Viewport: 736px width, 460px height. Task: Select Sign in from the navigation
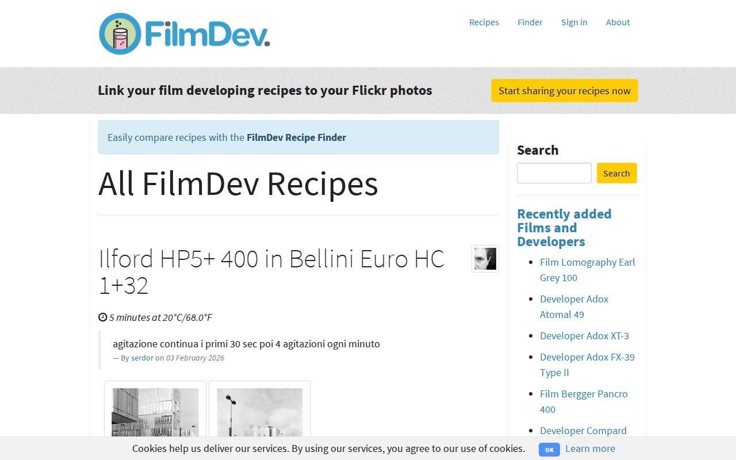coord(574,22)
